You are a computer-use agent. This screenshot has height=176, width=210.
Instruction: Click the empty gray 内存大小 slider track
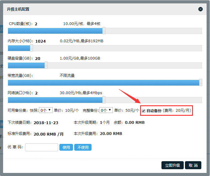118,48
